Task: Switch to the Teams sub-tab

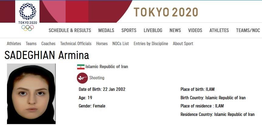Action: pos(31,44)
